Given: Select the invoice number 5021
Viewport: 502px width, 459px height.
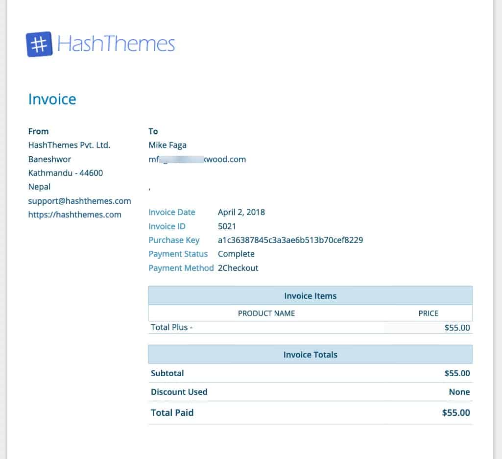Looking at the screenshot, I should click(227, 226).
